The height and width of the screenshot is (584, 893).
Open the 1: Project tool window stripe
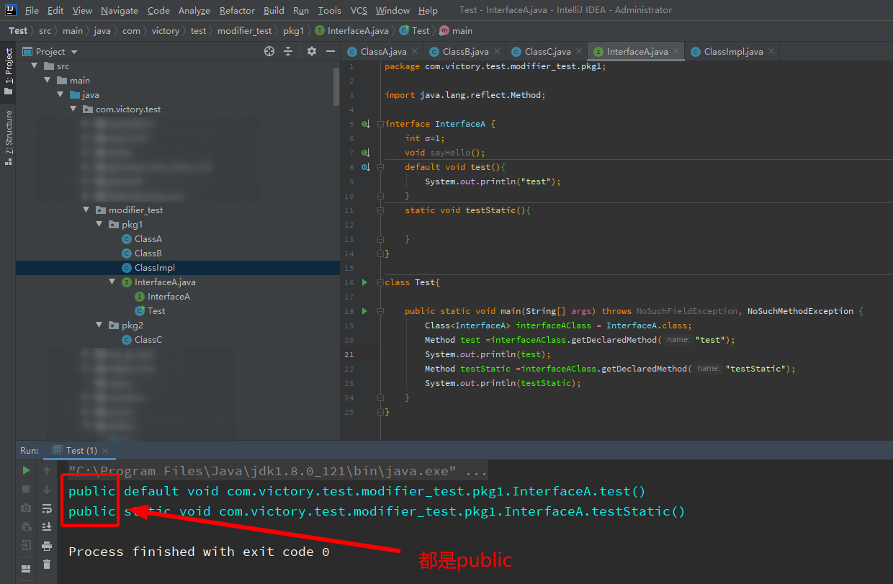pyautogui.click(x=9, y=73)
